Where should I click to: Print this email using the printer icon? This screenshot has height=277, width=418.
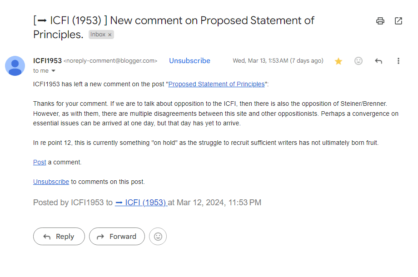380,21
